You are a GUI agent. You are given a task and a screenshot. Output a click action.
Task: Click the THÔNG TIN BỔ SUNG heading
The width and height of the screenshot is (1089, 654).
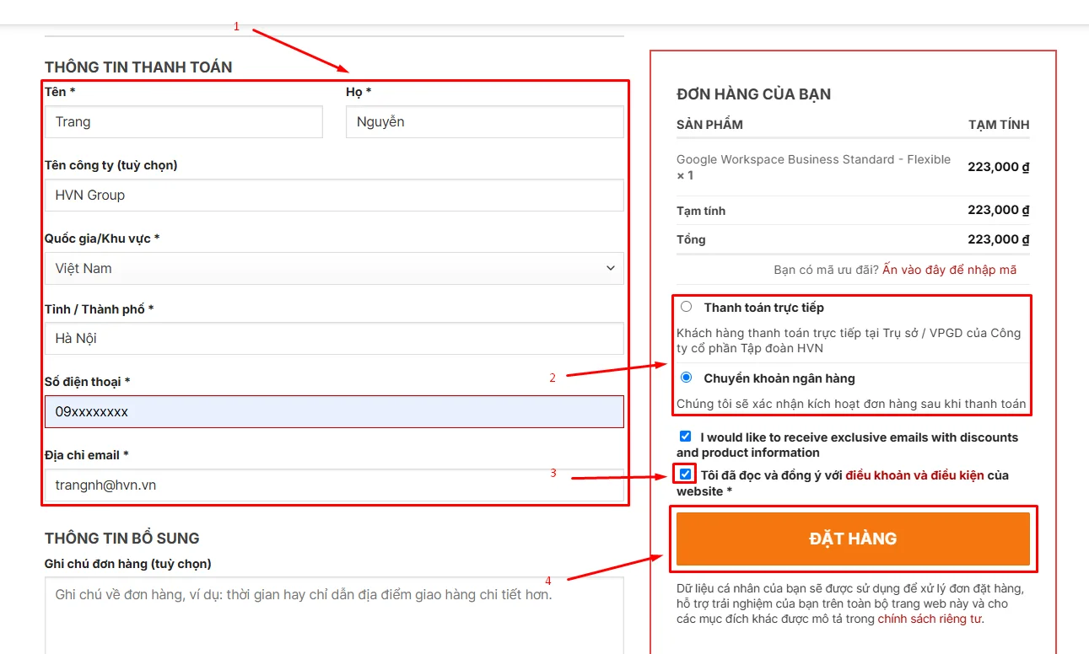[x=122, y=538]
